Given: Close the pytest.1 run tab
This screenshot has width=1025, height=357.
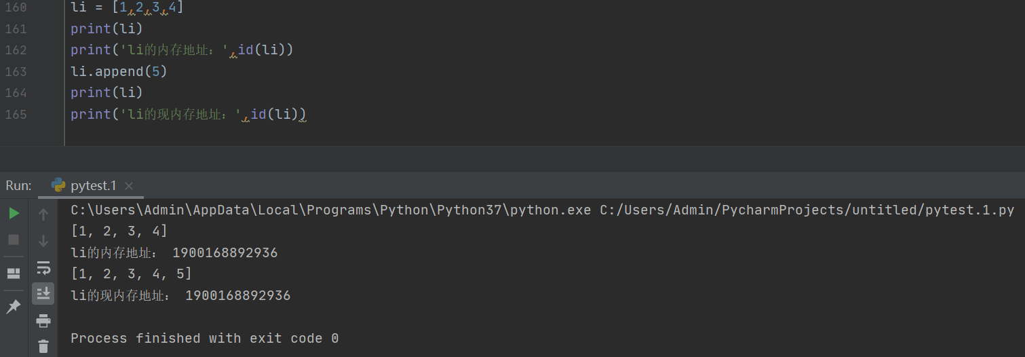Looking at the screenshot, I should 129,186.
